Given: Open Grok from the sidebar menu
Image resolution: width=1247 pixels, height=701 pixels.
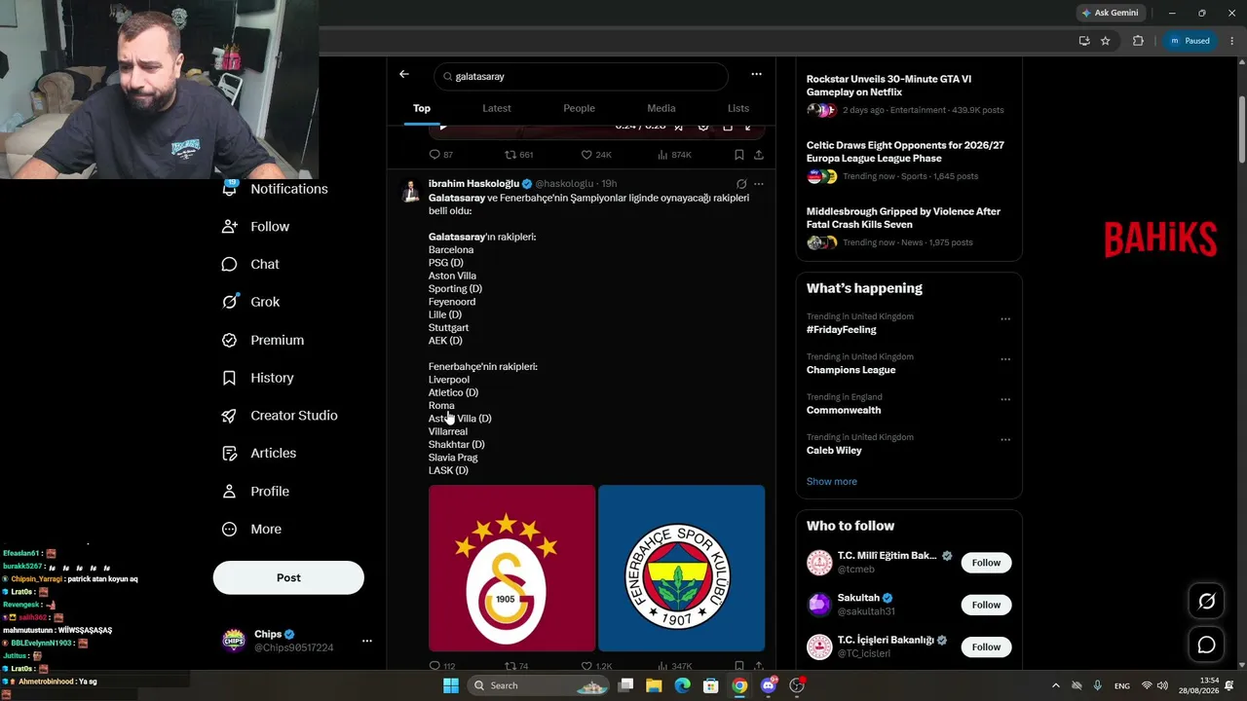Looking at the screenshot, I should click(251, 302).
